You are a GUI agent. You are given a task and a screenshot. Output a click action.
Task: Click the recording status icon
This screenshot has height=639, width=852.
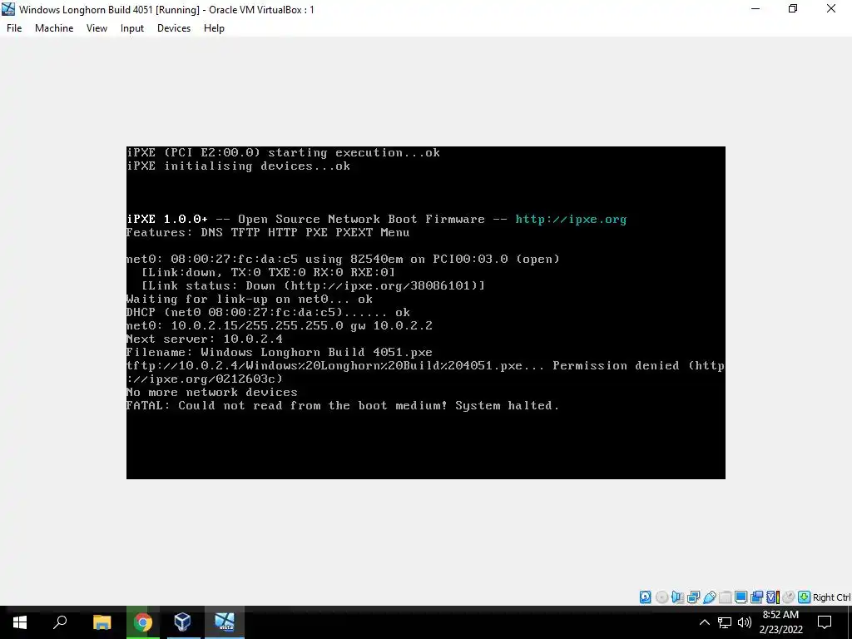(756, 597)
